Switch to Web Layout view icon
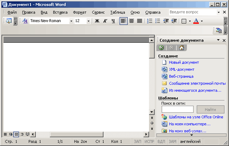The width and height of the screenshot is (229, 146). tap(11, 134)
